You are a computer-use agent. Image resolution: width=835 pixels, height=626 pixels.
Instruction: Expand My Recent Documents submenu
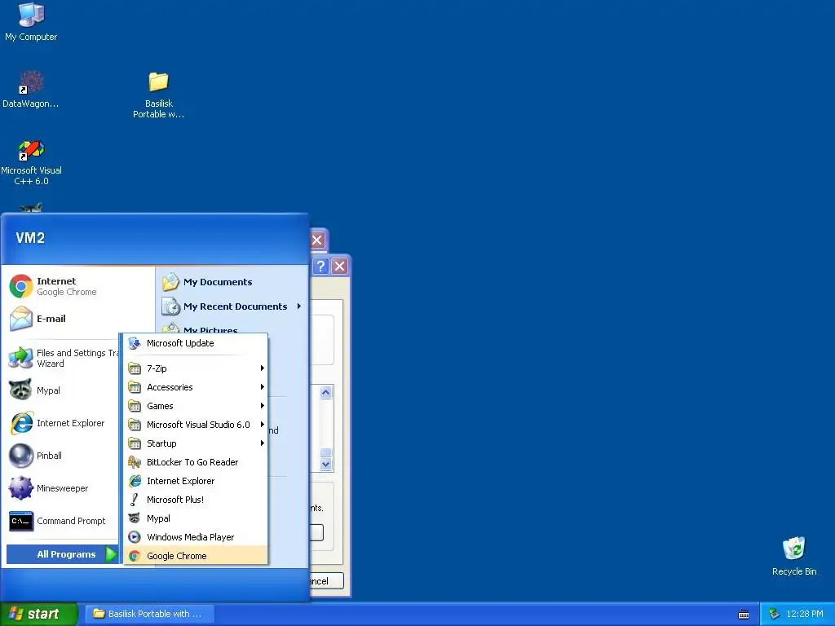click(233, 306)
